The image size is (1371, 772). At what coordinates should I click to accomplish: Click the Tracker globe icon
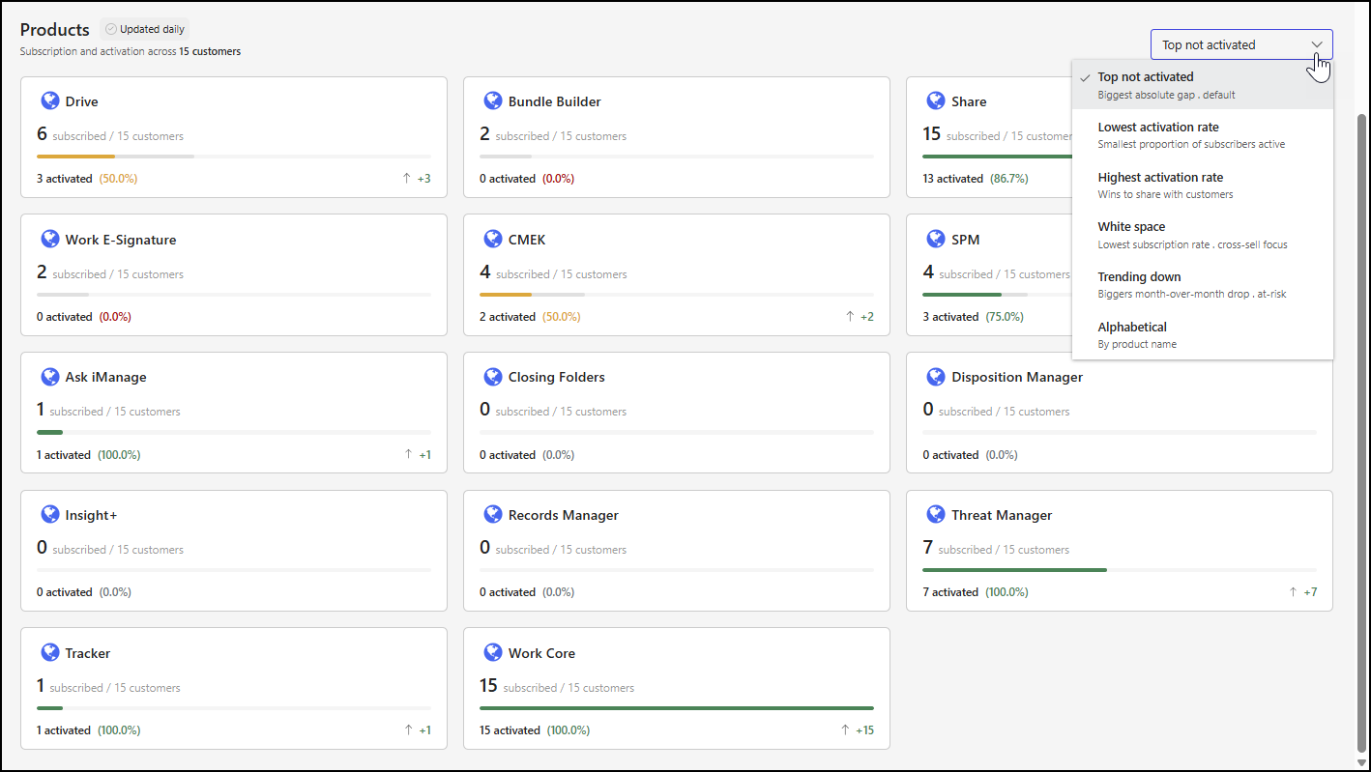(50, 652)
